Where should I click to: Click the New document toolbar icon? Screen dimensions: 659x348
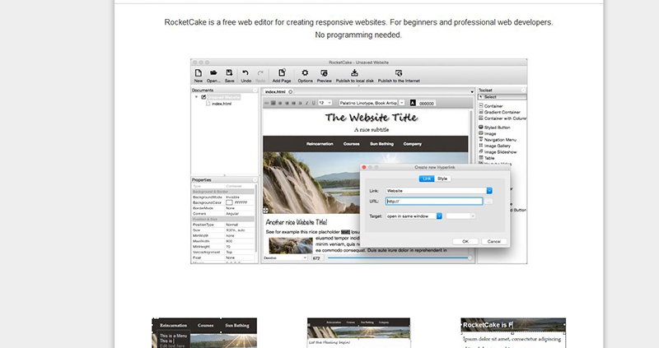coord(198,73)
